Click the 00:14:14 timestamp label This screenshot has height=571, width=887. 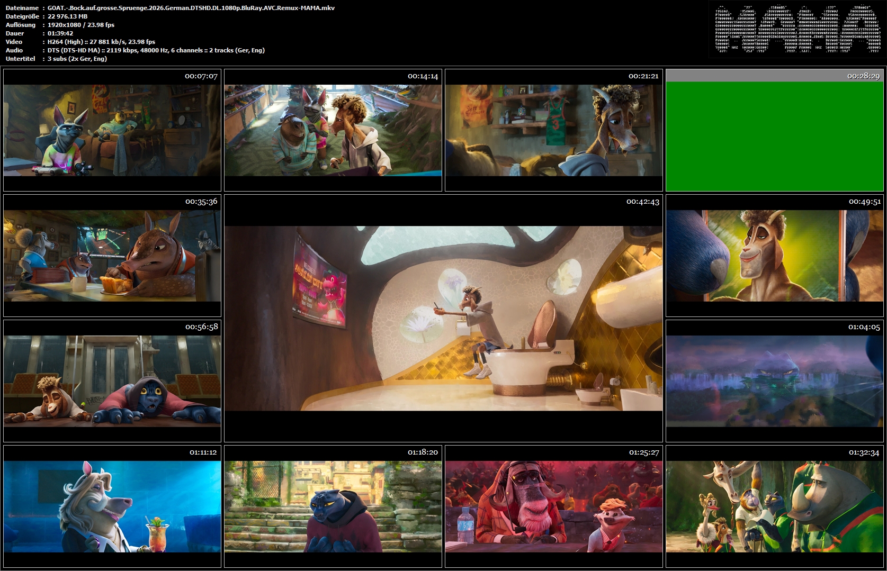point(423,76)
